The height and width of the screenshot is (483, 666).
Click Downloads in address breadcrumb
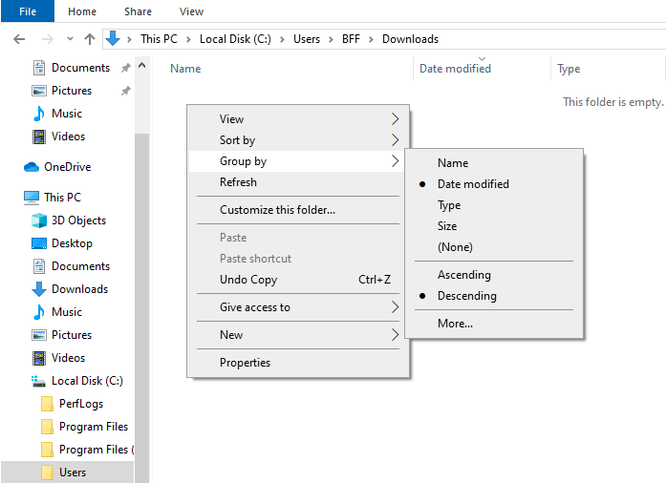click(x=410, y=39)
